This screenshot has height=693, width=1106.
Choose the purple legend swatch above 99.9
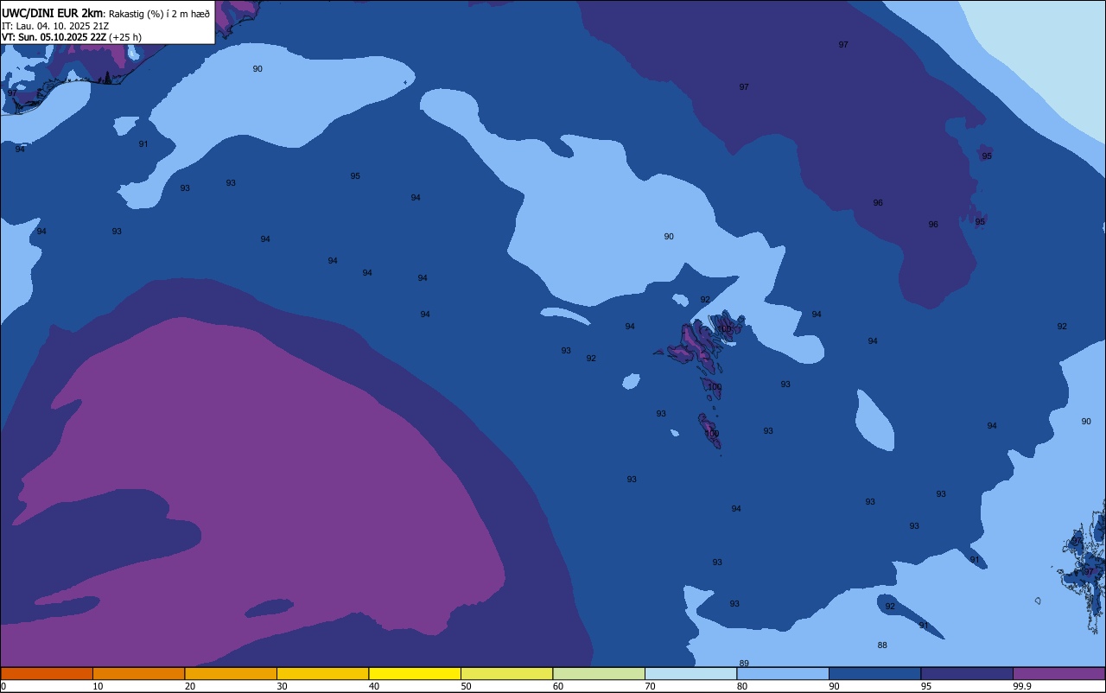(1058, 673)
